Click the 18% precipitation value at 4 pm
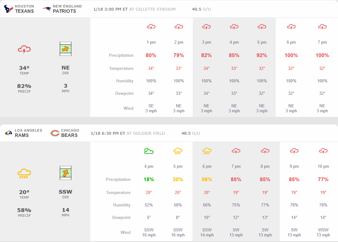This screenshot has width=338, height=242. click(149, 179)
